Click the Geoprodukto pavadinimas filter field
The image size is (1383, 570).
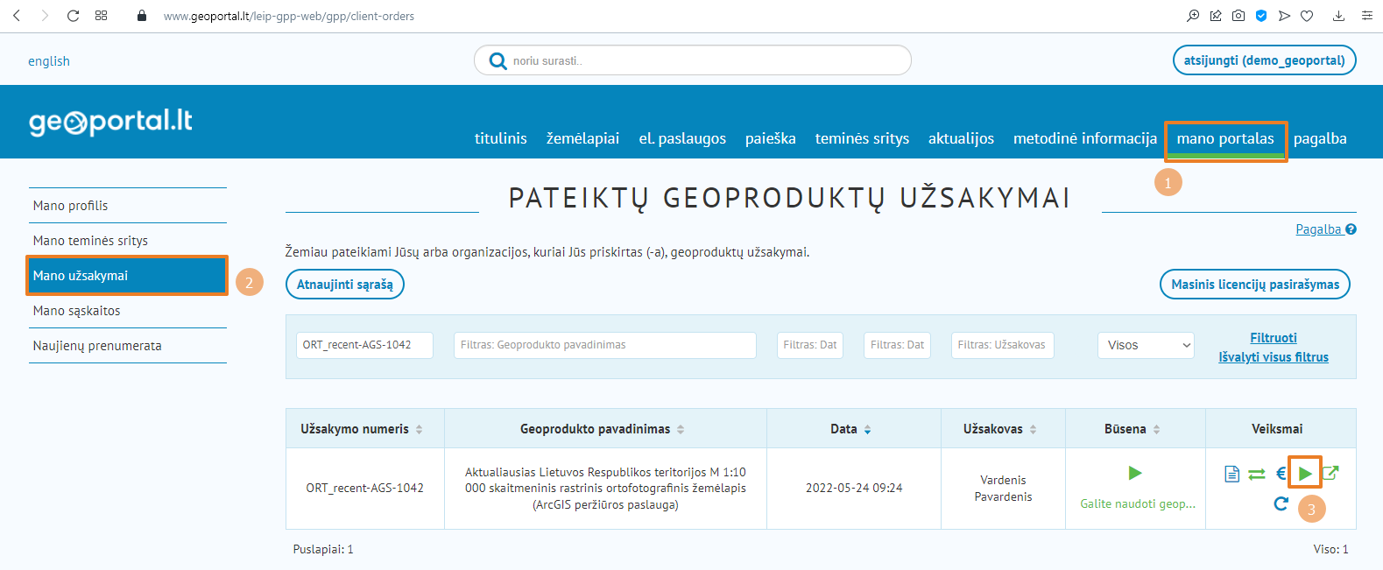604,345
